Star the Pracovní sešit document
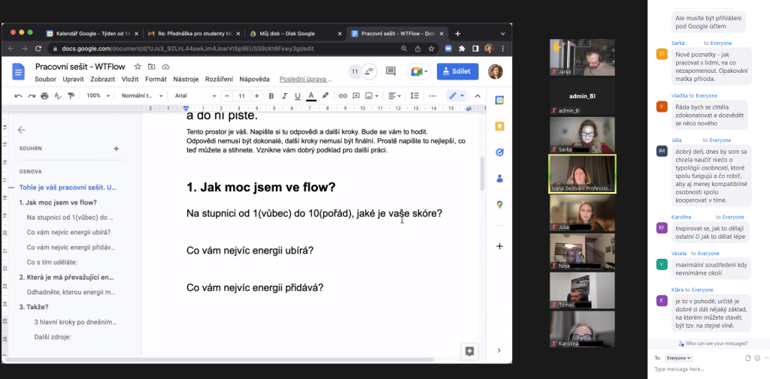770x379 pixels. tap(138, 67)
